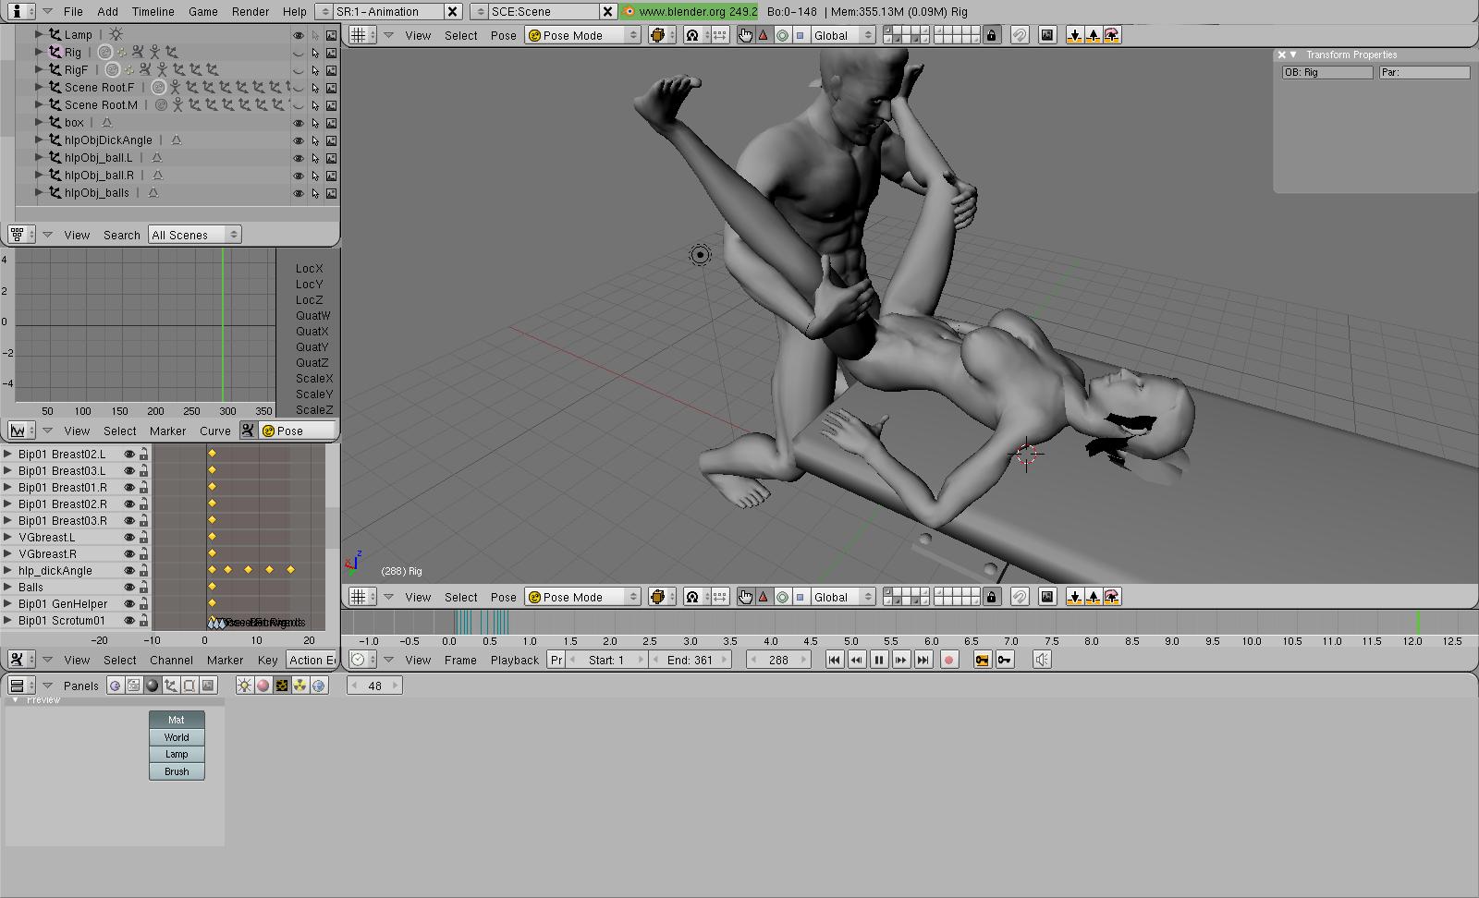
Task: Click the render image icon in top header
Action: tap(1046, 35)
